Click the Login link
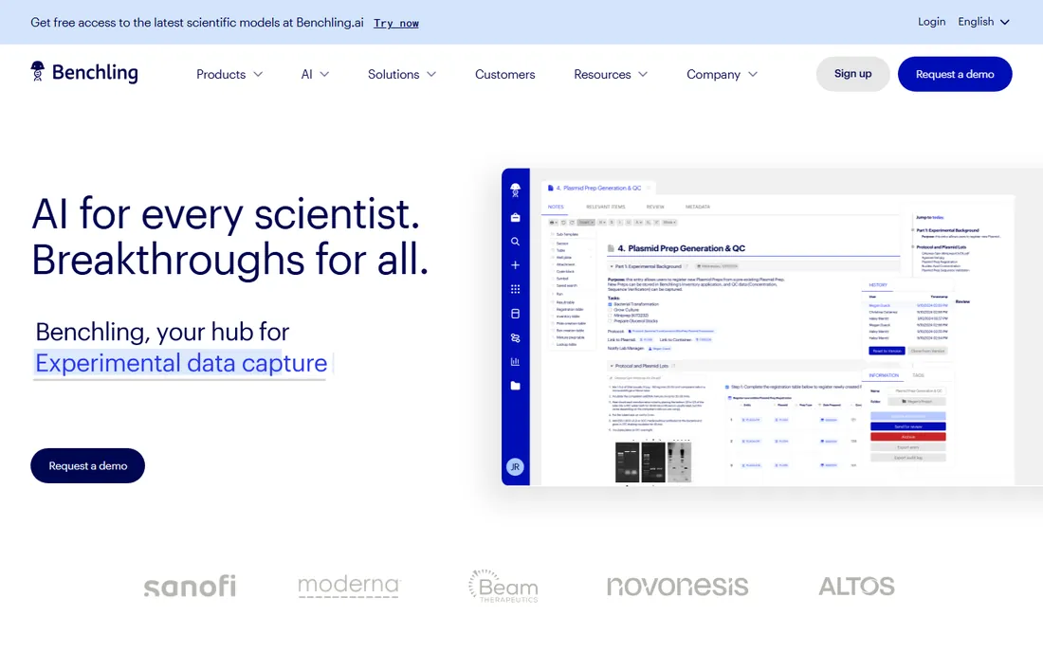This screenshot has width=1043, height=652. coord(931,22)
